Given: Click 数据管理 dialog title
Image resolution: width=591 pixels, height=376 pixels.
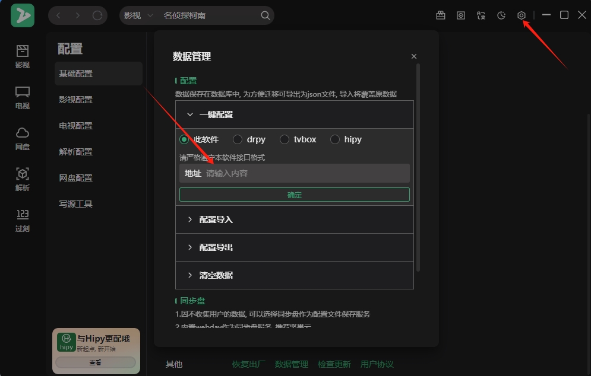Looking at the screenshot, I should click(191, 56).
